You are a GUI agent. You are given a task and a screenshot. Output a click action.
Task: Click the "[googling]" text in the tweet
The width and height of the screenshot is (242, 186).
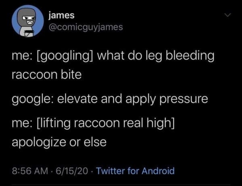pyautogui.click(x=65, y=56)
